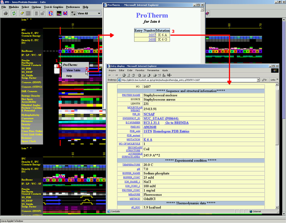The width and height of the screenshot is (286, 223).
Task: Click the URL address field in Entry display
Action: [189, 80]
